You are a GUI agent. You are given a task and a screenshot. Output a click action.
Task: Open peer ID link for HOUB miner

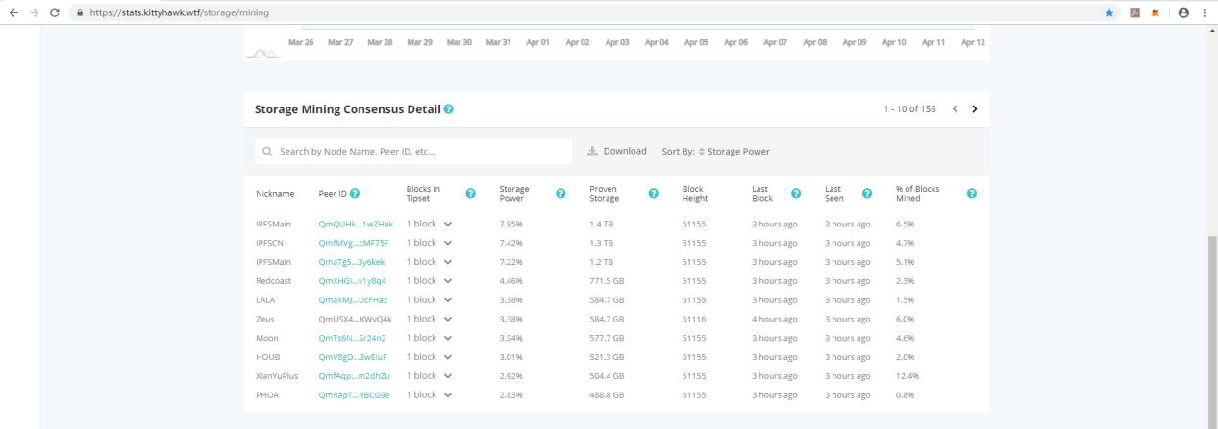[353, 357]
